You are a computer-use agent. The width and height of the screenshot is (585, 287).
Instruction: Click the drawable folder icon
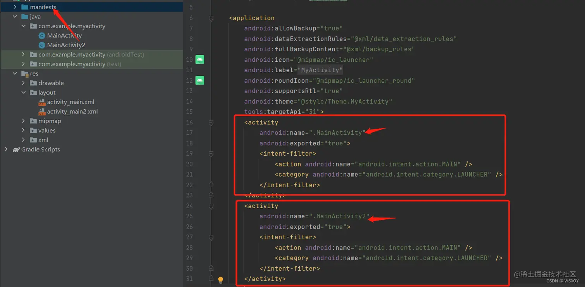[33, 83]
